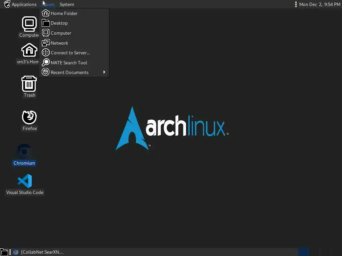Image resolution: width=342 pixels, height=256 pixels.
Task: Expand the Recent Documents submenu arrow
Action: point(104,72)
